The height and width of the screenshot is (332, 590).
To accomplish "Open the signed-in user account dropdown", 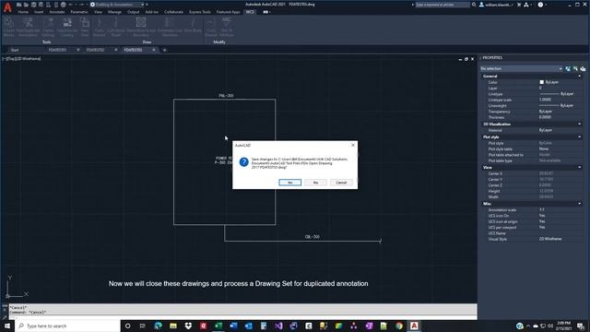I will pyautogui.click(x=496, y=5).
